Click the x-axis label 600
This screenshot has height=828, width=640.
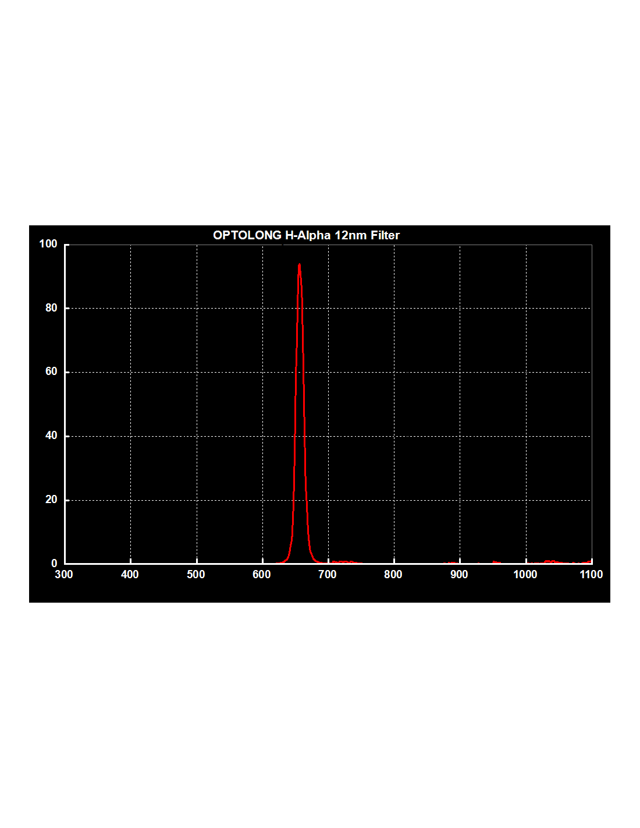point(262,575)
